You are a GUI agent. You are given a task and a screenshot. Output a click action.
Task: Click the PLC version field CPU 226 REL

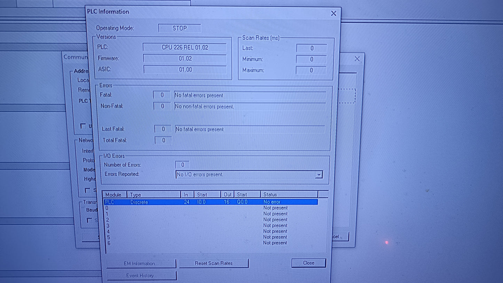tap(185, 47)
